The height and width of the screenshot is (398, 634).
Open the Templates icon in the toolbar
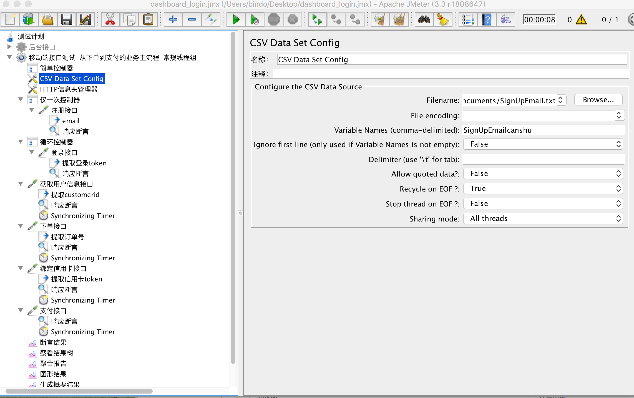(x=29, y=19)
